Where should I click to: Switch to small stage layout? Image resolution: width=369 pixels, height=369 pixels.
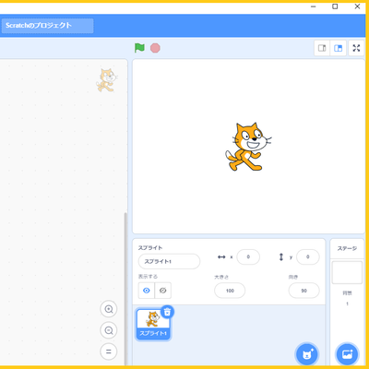click(x=322, y=48)
